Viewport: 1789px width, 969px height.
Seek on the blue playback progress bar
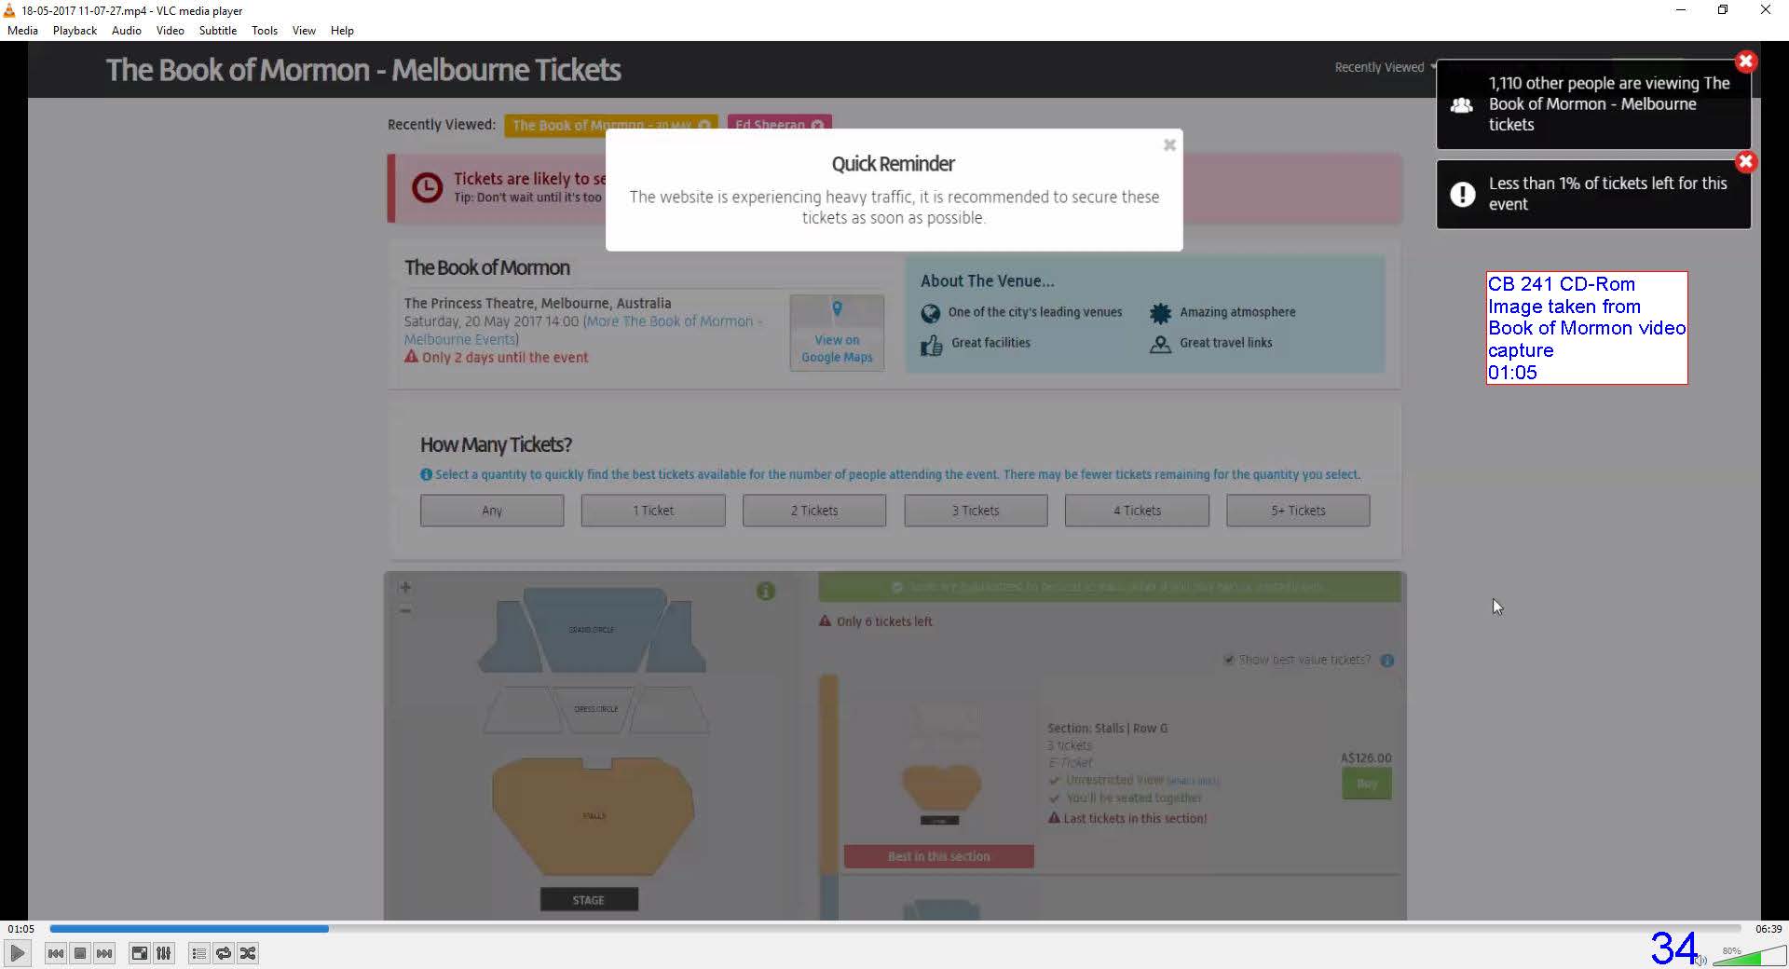click(894, 928)
